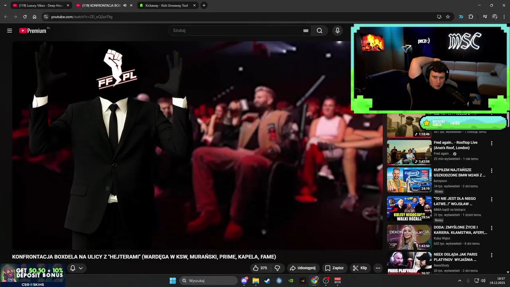This screenshot has width=510, height=287.
Task: Open the BMW M240i Copart thumbnail
Action: [409, 180]
